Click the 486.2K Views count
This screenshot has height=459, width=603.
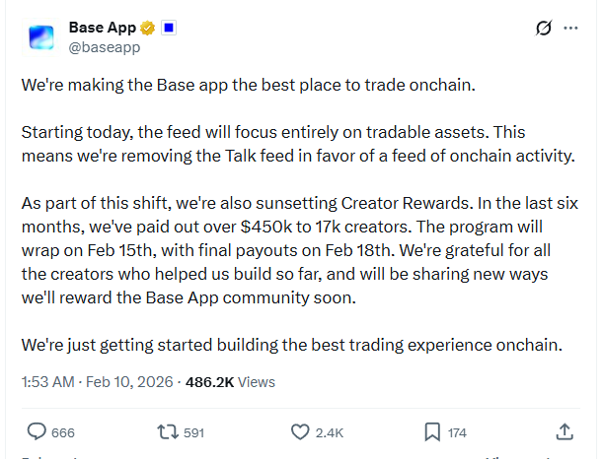(236, 381)
